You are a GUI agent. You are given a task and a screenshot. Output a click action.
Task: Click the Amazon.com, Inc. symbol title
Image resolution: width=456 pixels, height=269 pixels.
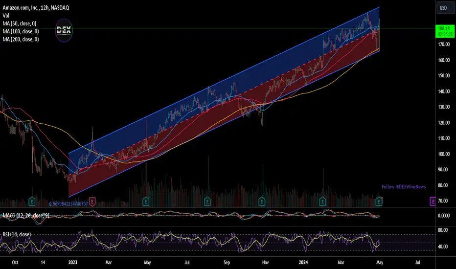pyautogui.click(x=36, y=8)
